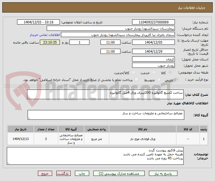Click the announcement date field 1404/12/03 - 10:16

tap(38, 22)
